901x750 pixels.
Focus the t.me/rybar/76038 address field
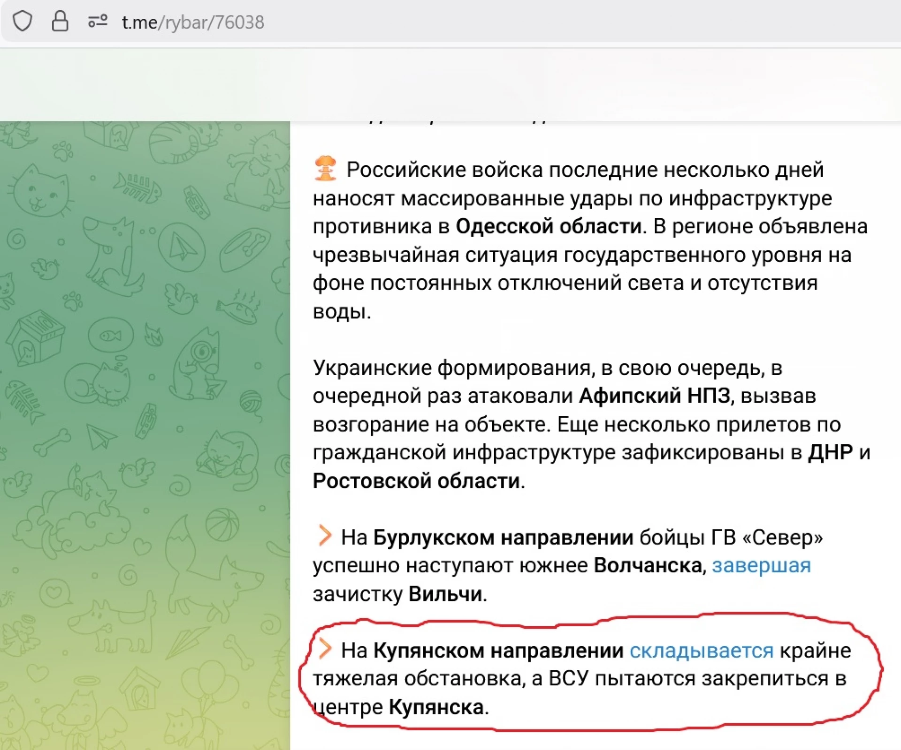193,22
